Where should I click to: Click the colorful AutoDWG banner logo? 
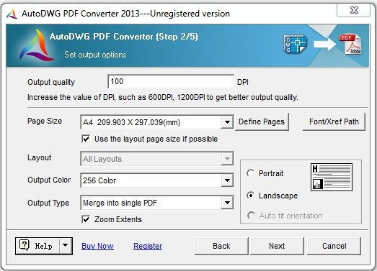coord(37,45)
